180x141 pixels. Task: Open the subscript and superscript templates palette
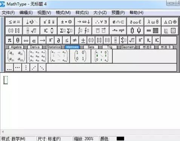(x=49, y=31)
